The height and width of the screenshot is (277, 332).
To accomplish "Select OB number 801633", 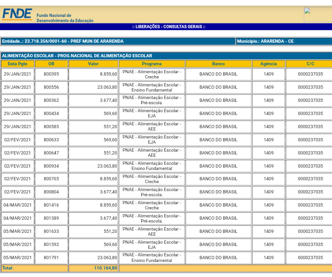I will tap(51, 231).
